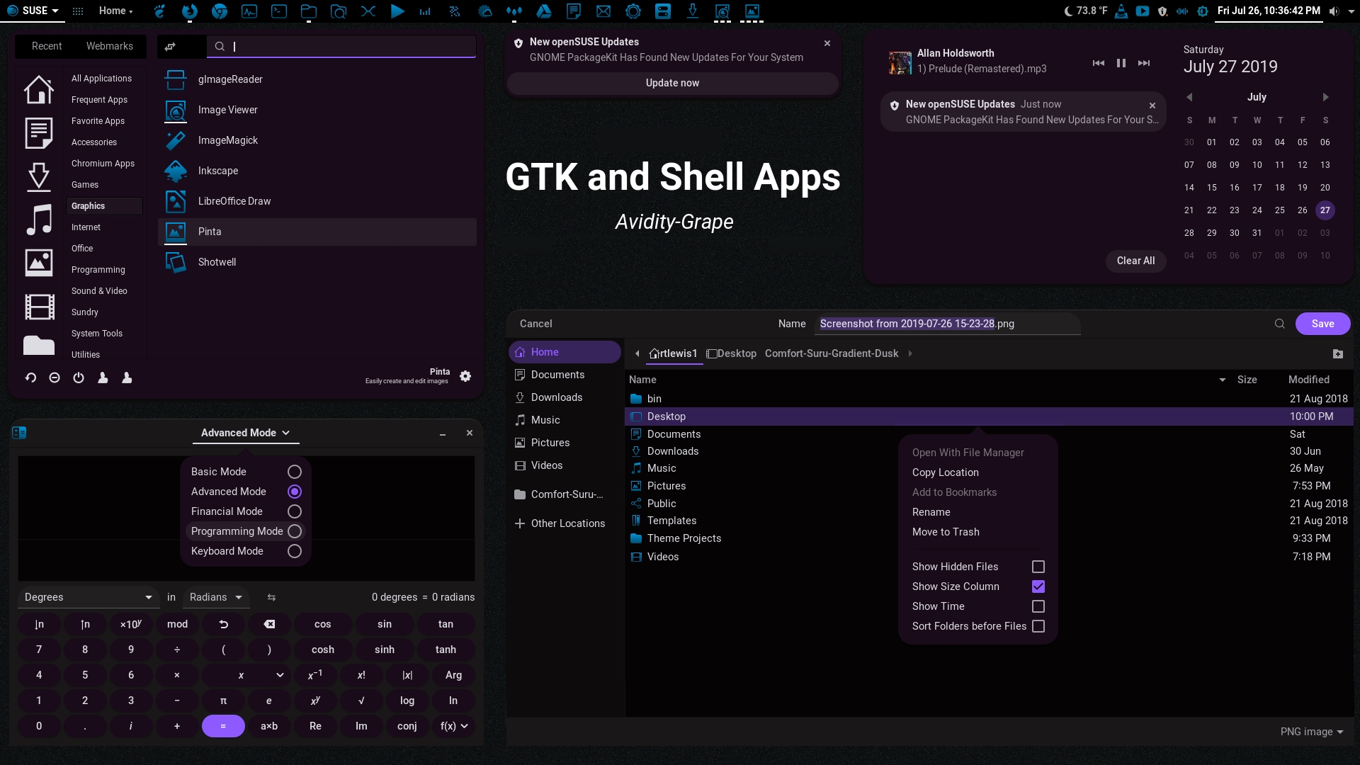Screen dimensions: 1360x765
Task: Toggle the app menu view mode icon beside search
Action: pyautogui.click(x=170, y=47)
